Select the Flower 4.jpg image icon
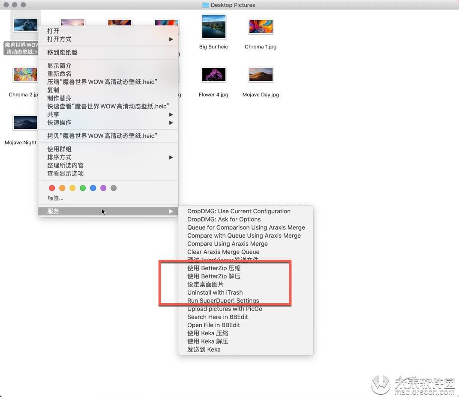 tap(213, 75)
